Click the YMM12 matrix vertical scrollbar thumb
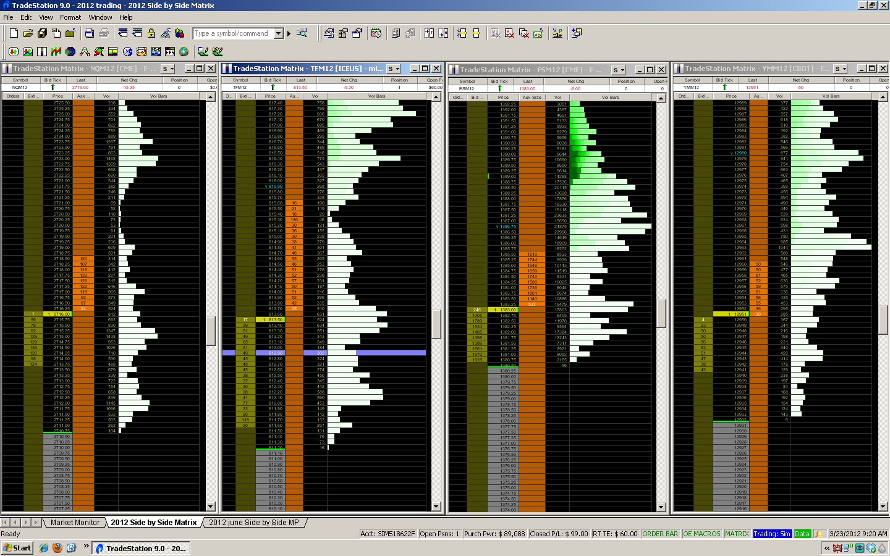Viewport: 890px width, 556px height. click(x=883, y=319)
